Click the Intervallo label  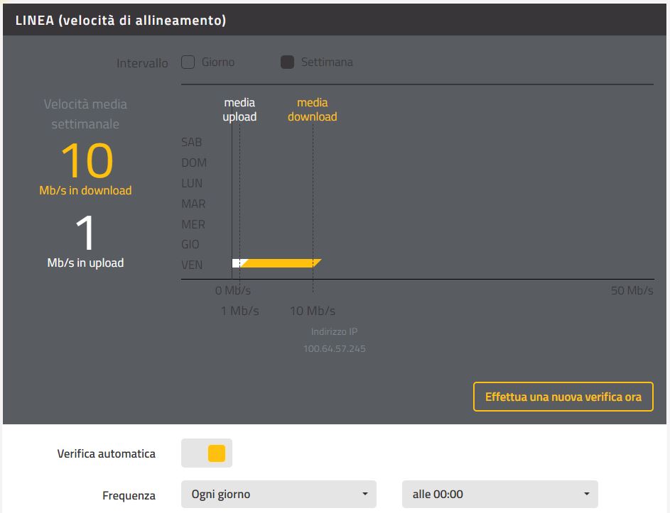click(142, 63)
